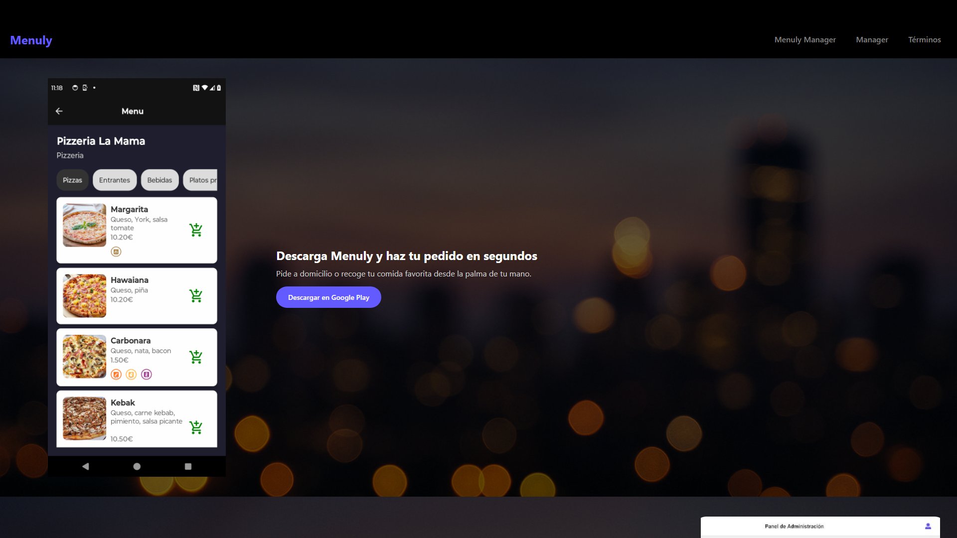Screen dimensions: 957x538
Task: Tap Carbonara's yellow allergen icon
Action: (x=131, y=374)
